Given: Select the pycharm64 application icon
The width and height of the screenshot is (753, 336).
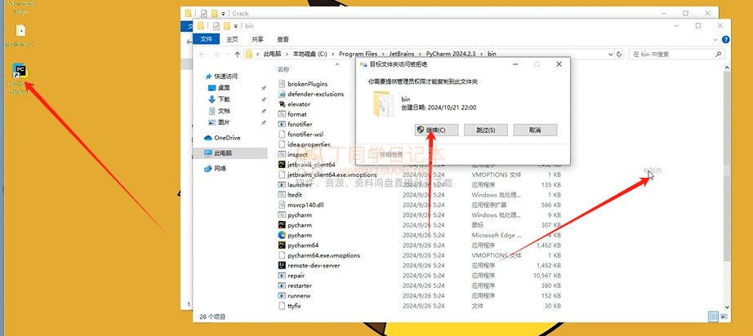Looking at the screenshot, I should click(283, 245).
